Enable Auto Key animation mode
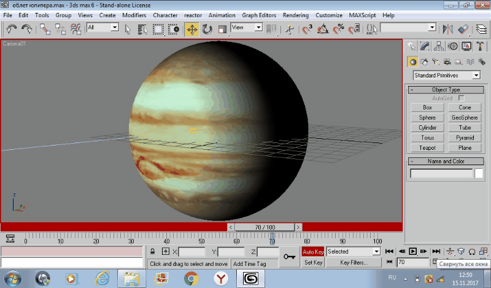The width and height of the screenshot is (491, 288). (313, 252)
